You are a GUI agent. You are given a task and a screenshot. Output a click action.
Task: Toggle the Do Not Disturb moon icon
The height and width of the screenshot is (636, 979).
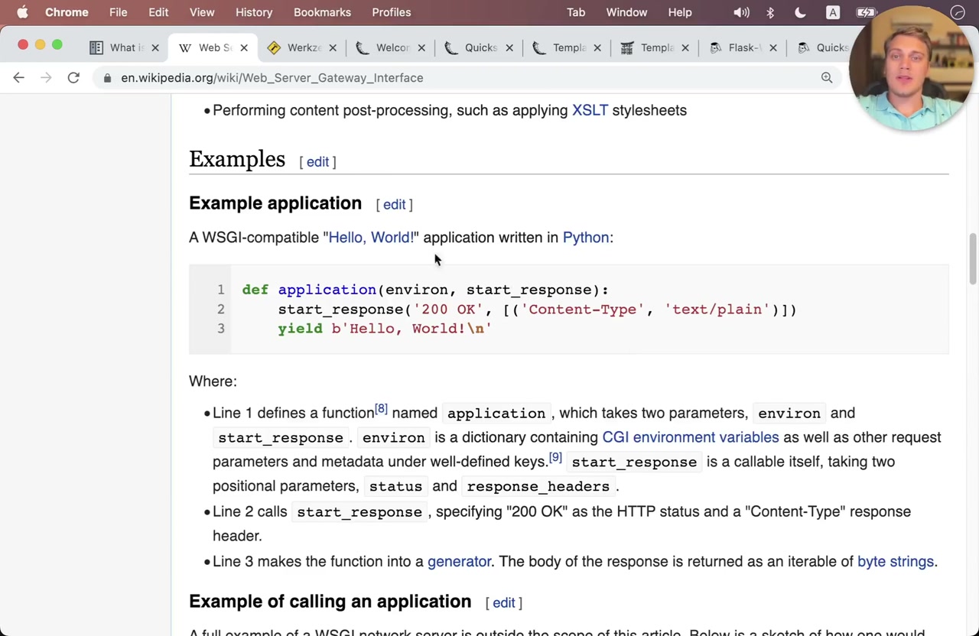pyautogui.click(x=800, y=12)
